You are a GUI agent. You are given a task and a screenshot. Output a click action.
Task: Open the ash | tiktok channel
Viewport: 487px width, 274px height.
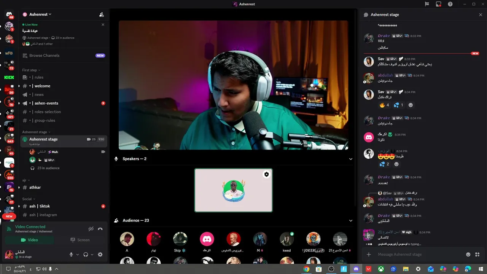[63, 206]
